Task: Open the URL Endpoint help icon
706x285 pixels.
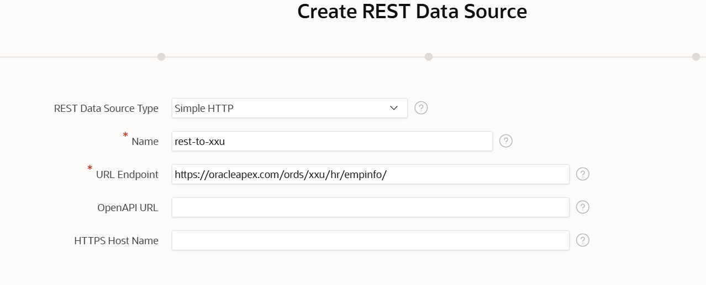Action: coord(583,174)
